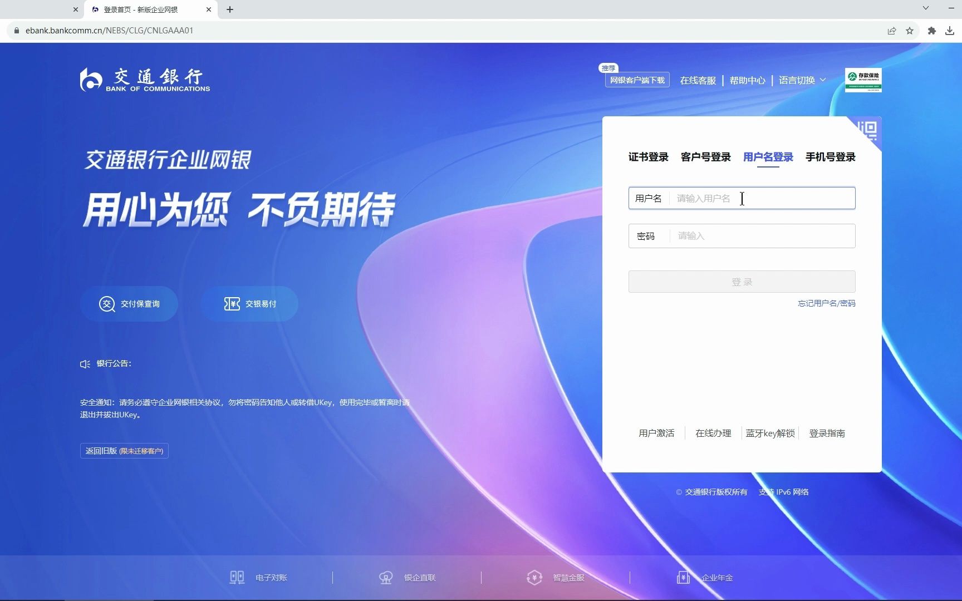Click the 登录 button
Viewport: 962px width, 601px height.
point(742,282)
